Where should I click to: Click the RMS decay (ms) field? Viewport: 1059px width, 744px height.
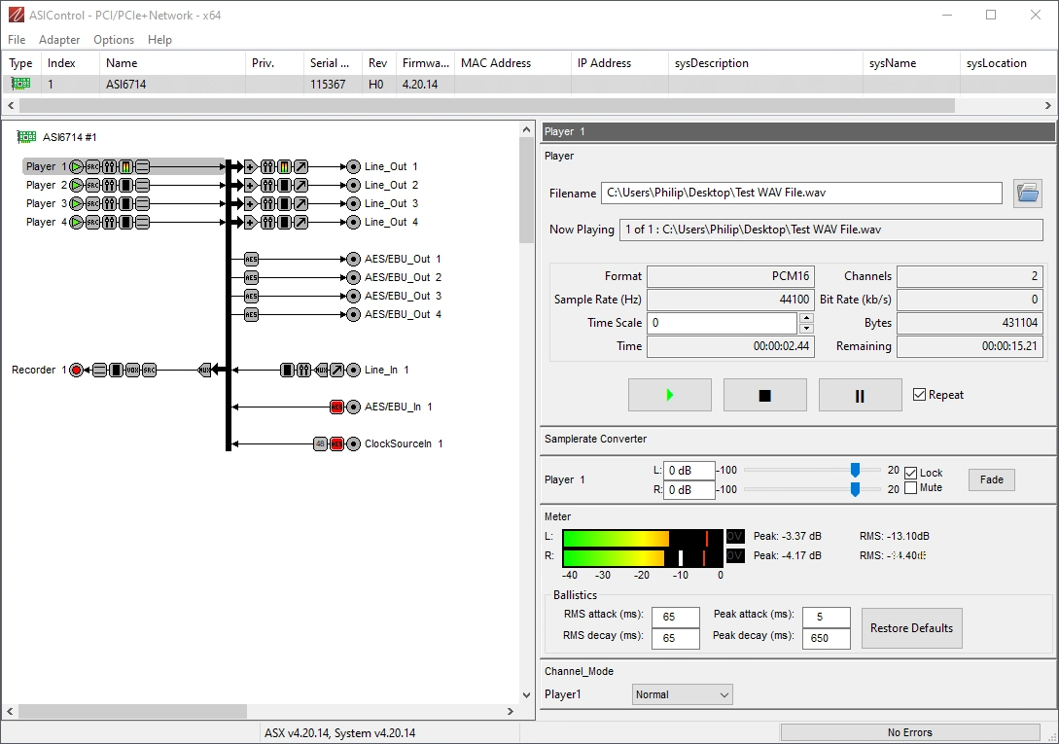pos(676,638)
